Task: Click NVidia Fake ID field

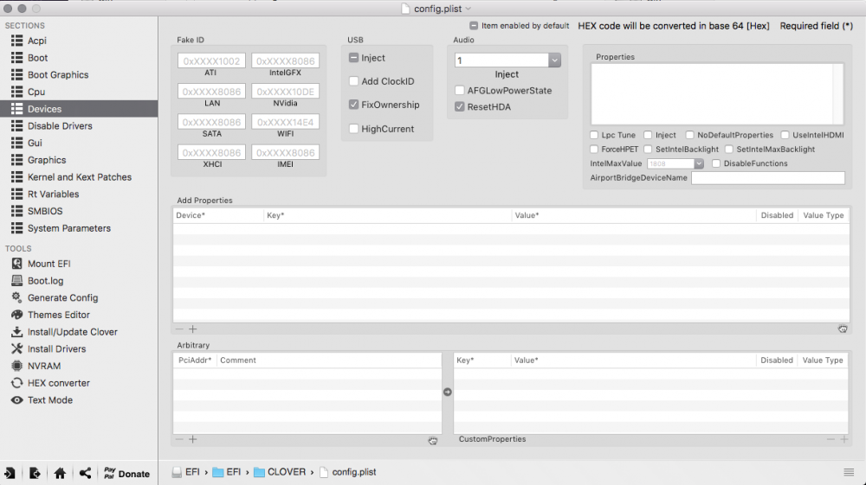Action: pos(286,92)
